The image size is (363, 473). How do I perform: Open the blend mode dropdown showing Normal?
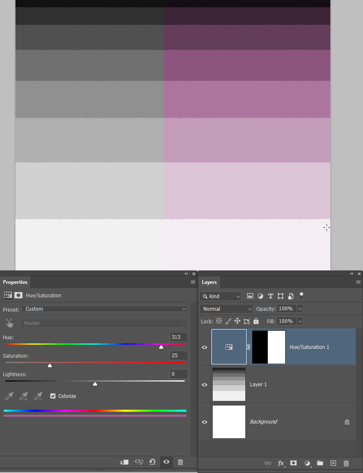click(x=226, y=309)
